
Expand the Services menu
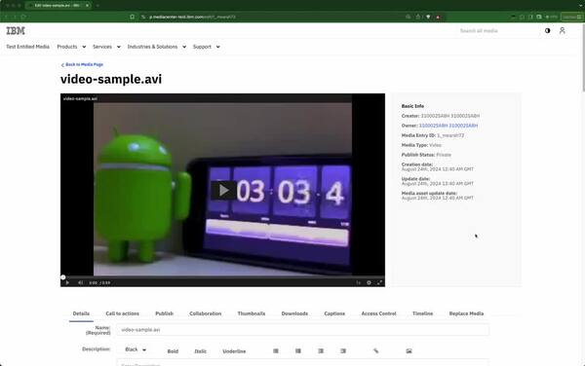[x=106, y=47]
